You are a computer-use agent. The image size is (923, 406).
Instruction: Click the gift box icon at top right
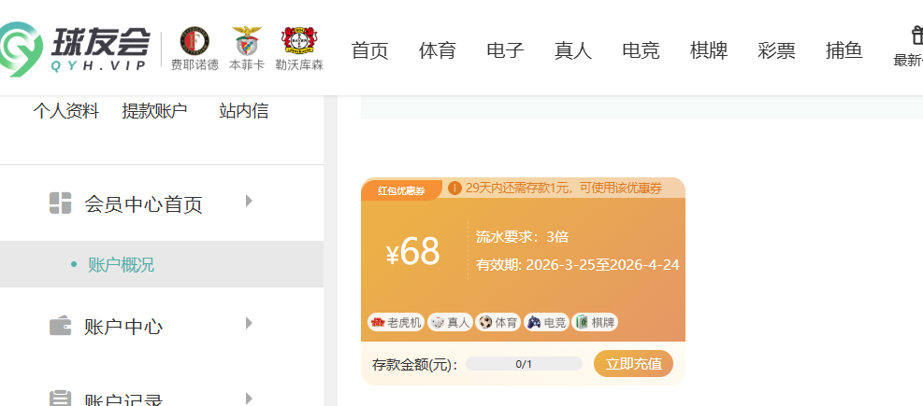tap(916, 35)
